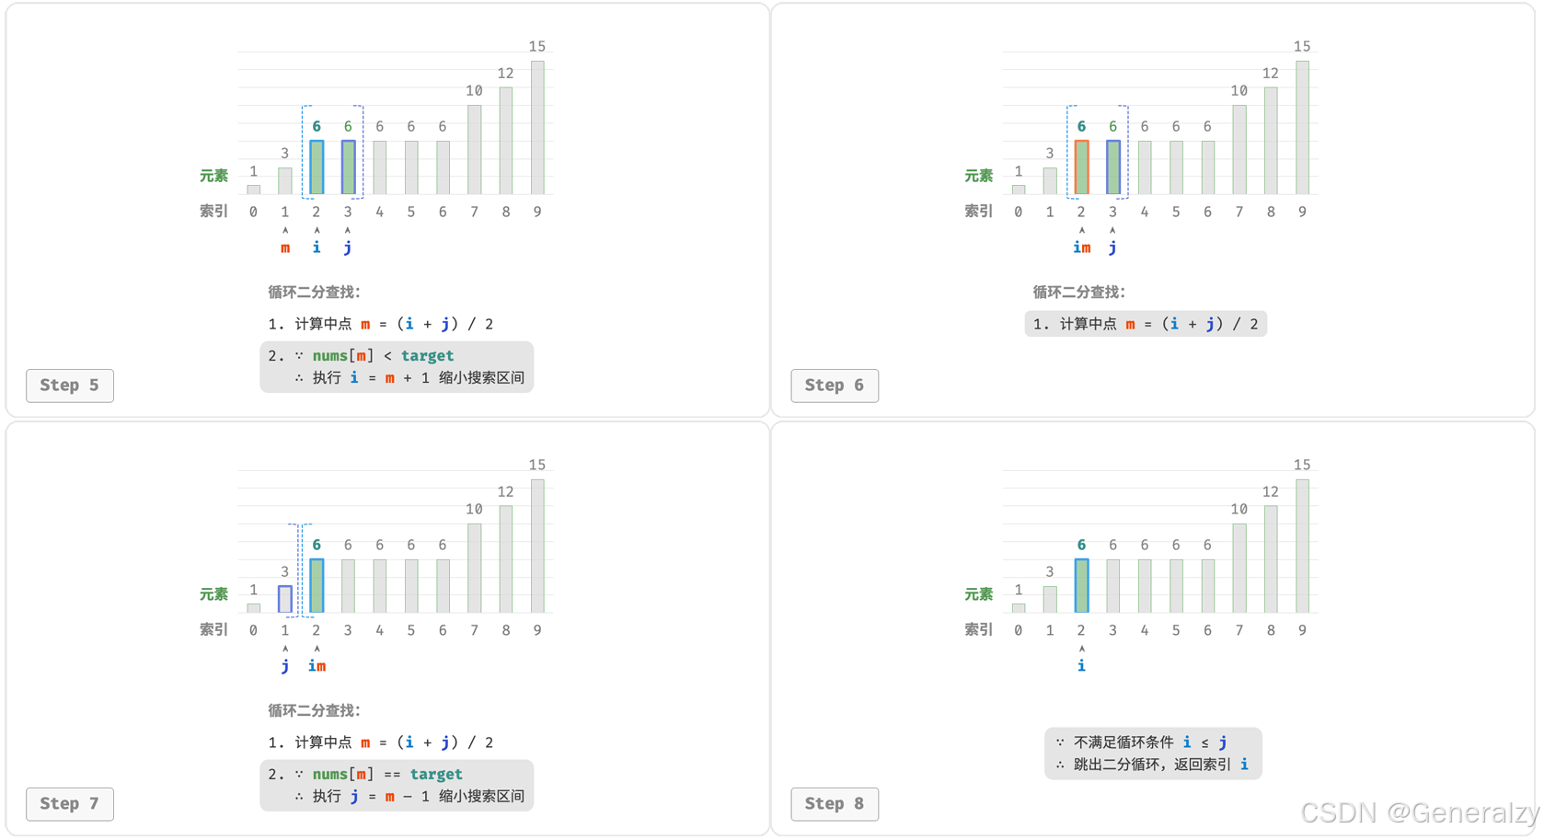
Task: Click index number 0 in Step 6 chart
Action: tap(1019, 212)
